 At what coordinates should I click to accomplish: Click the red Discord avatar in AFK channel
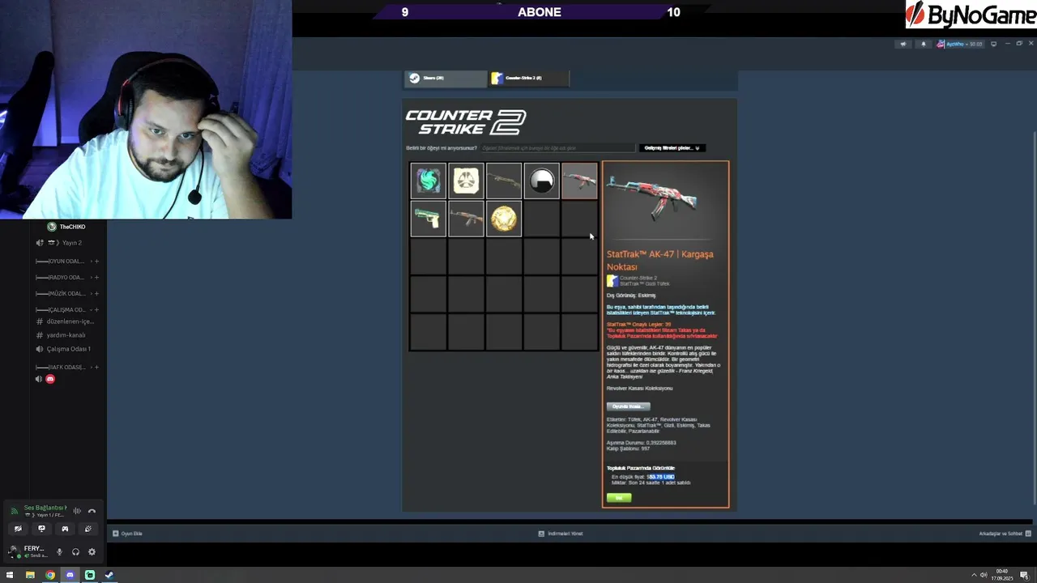pos(50,379)
